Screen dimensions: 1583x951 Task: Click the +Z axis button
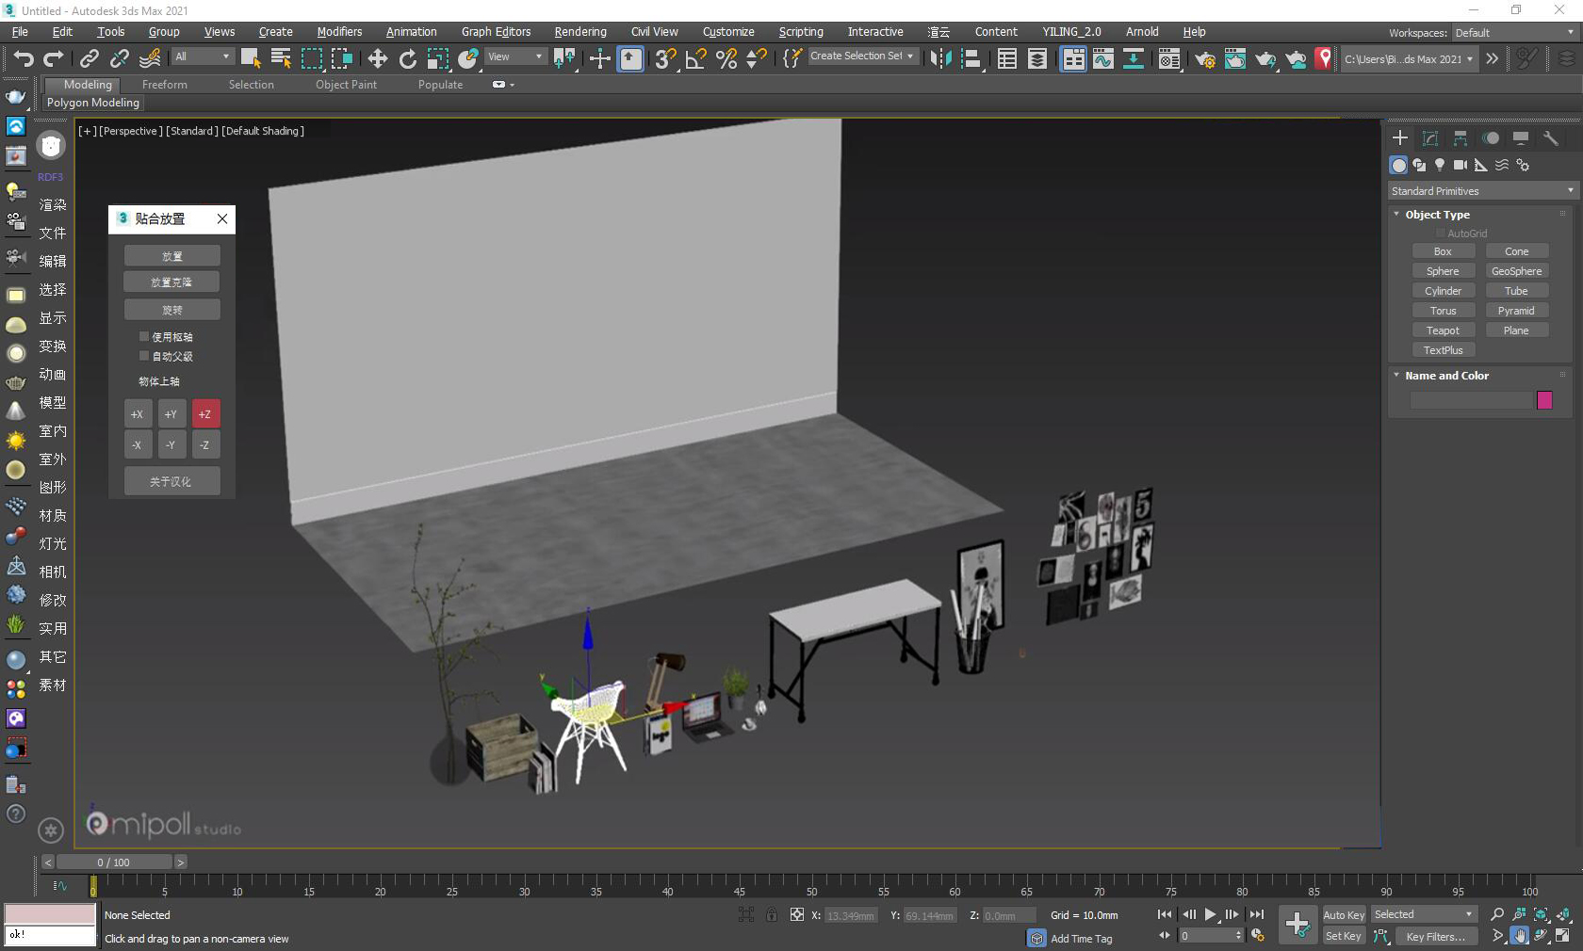pyautogui.click(x=204, y=414)
